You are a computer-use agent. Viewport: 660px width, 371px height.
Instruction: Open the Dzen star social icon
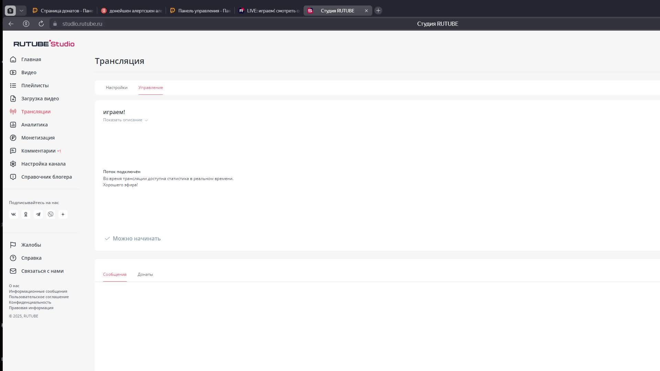63,214
